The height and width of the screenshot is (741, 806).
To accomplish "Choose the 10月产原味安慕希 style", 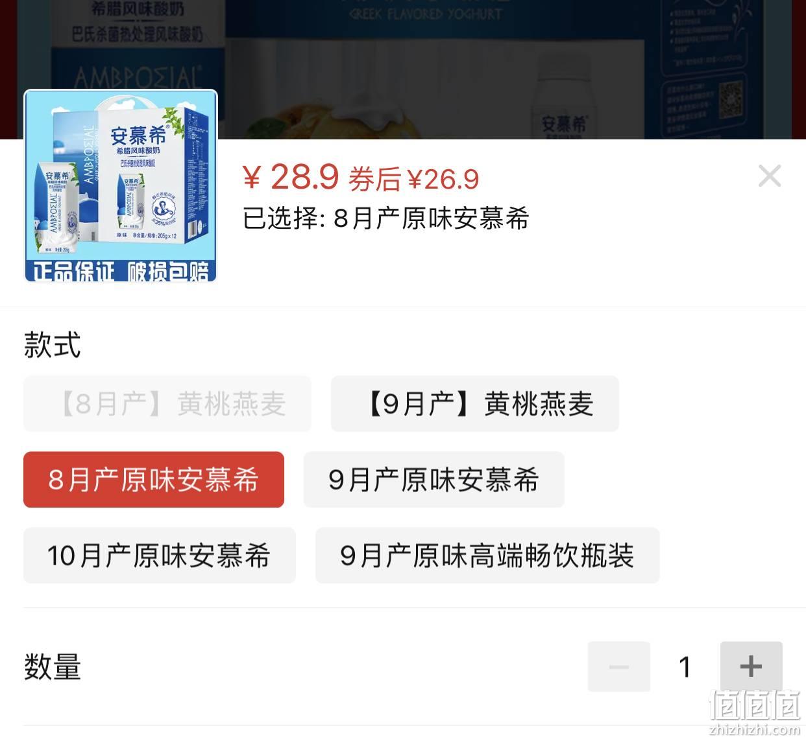I will [x=160, y=556].
